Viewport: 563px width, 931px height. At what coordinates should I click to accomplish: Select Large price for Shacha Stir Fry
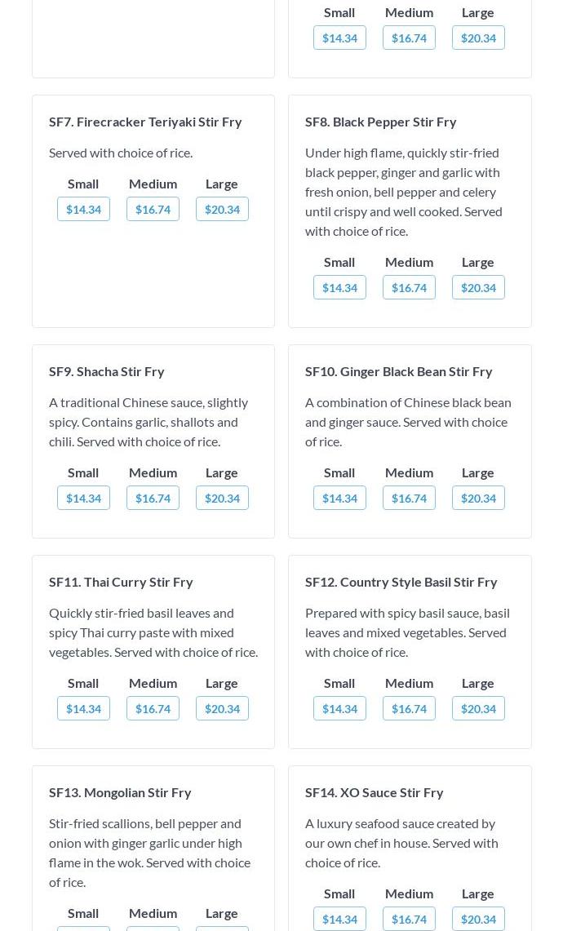tap(222, 498)
